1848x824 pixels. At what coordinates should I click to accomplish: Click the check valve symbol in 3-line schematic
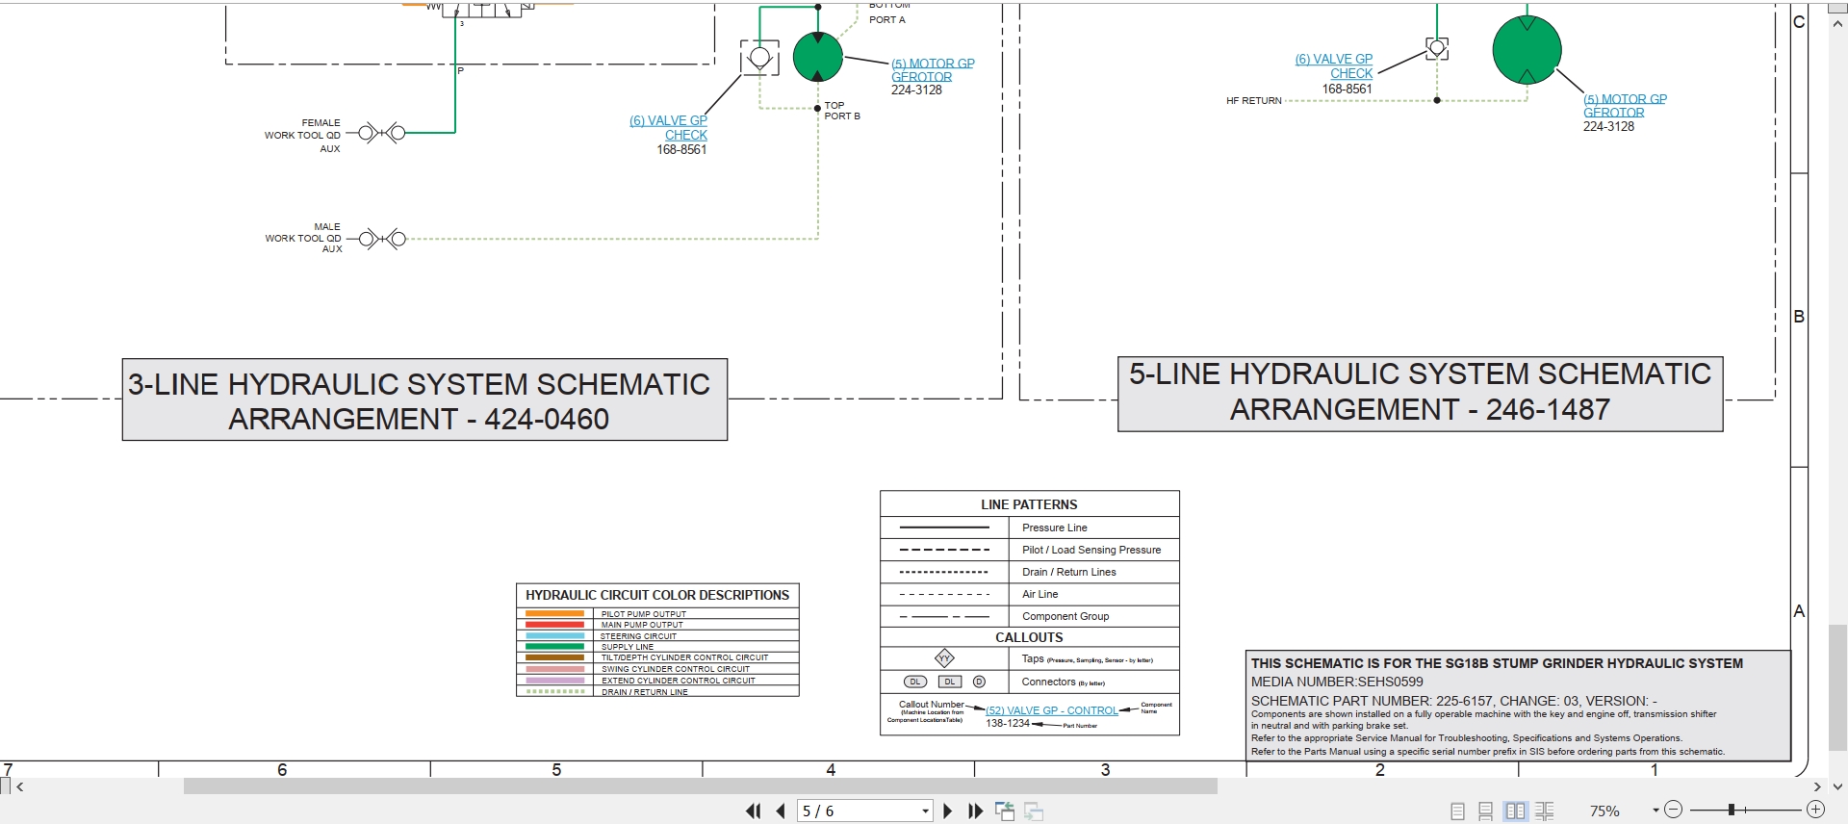(759, 58)
